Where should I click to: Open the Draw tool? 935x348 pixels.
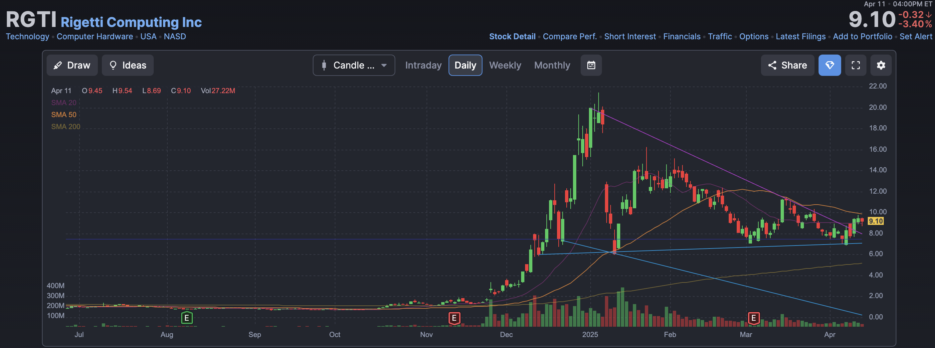(x=72, y=65)
